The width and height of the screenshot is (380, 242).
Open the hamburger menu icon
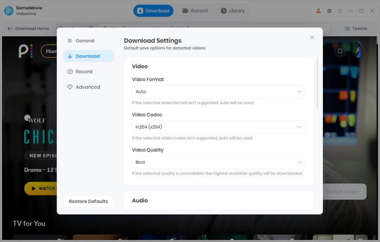340,11
